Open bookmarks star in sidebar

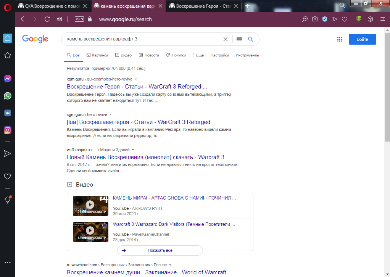coord(8,55)
